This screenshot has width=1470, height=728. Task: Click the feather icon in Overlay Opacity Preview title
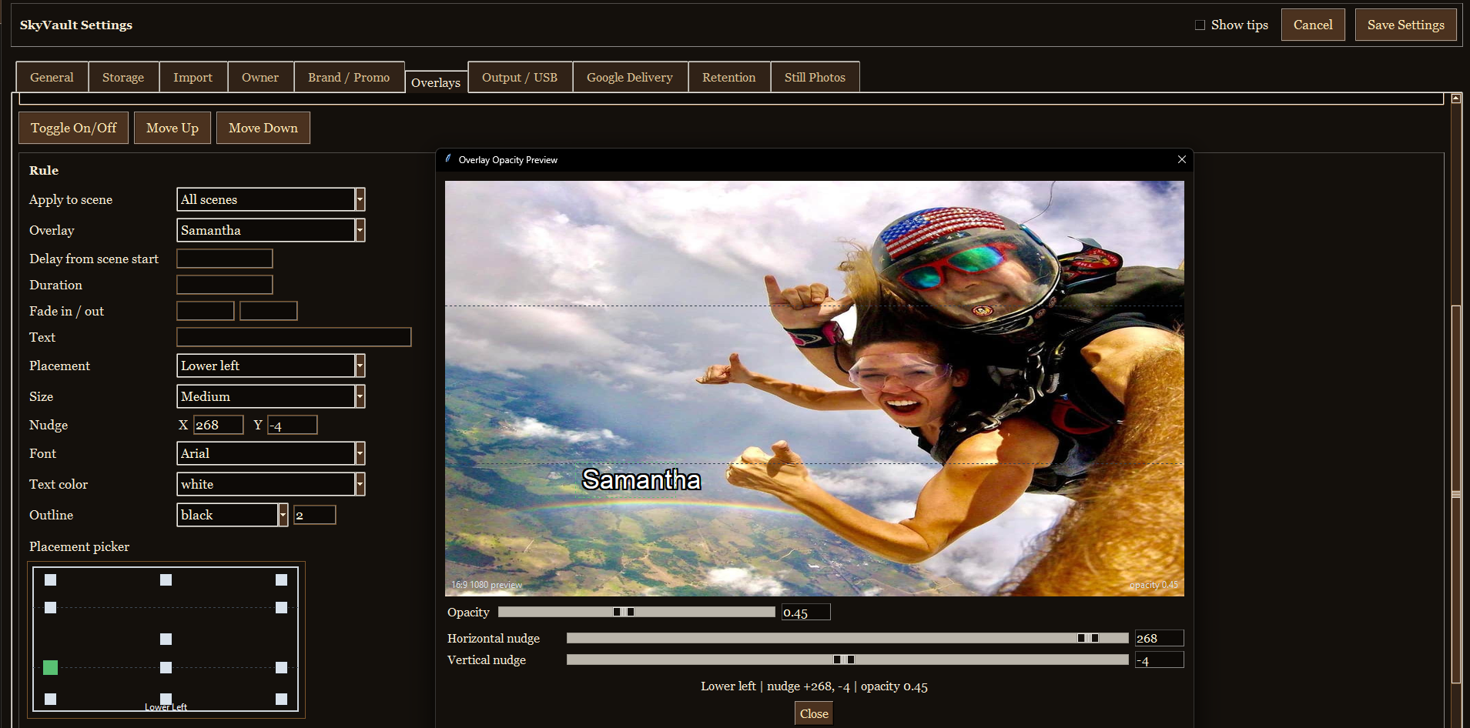point(448,159)
